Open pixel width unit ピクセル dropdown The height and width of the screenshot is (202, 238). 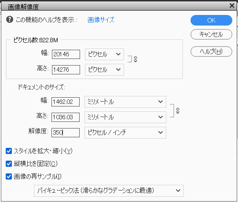point(104,54)
